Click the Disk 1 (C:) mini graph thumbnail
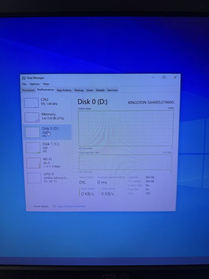This screenshot has width=209, height=279. tap(33, 148)
